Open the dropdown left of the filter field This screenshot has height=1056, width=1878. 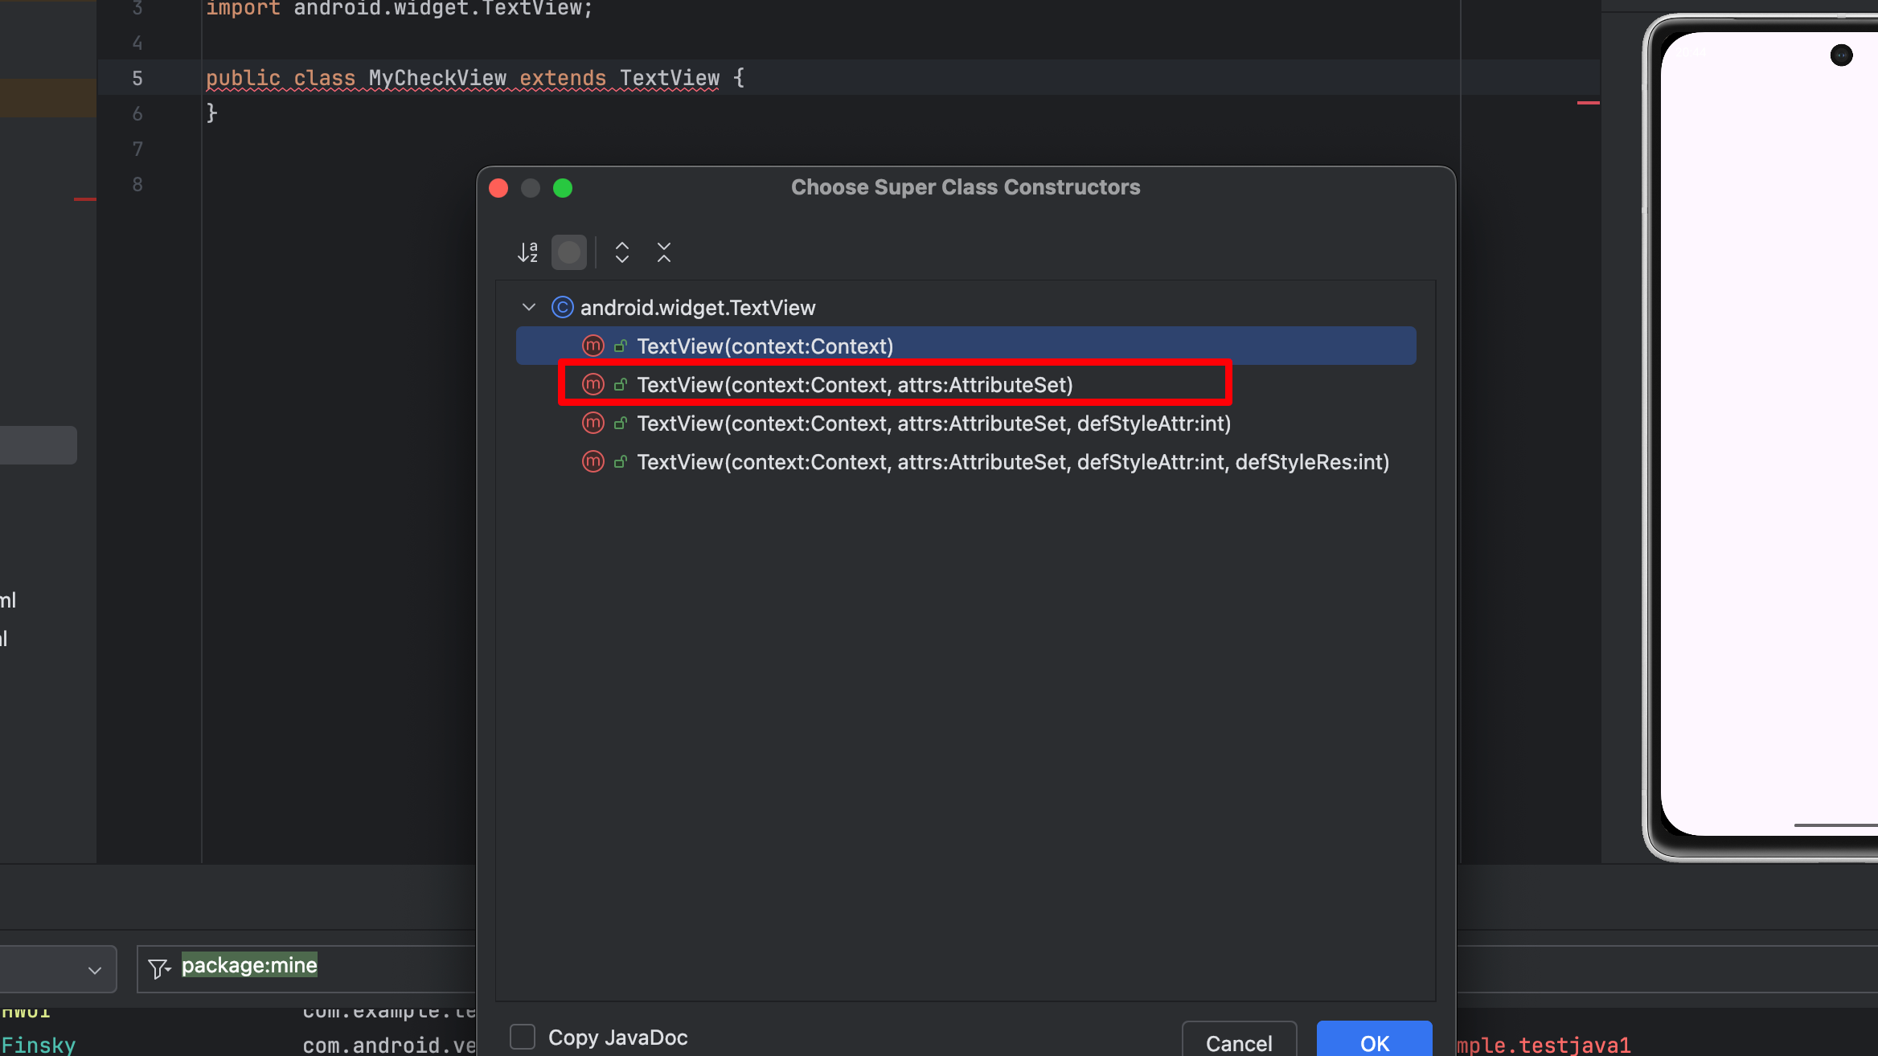[94, 970]
